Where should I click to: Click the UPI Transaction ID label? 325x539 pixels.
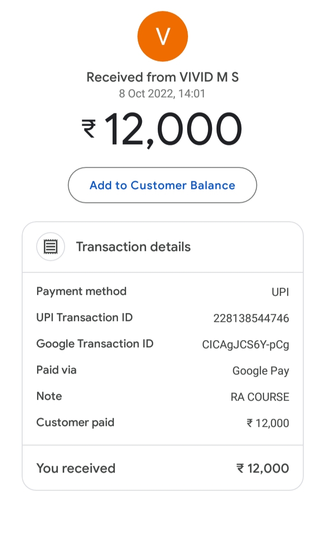(x=85, y=317)
